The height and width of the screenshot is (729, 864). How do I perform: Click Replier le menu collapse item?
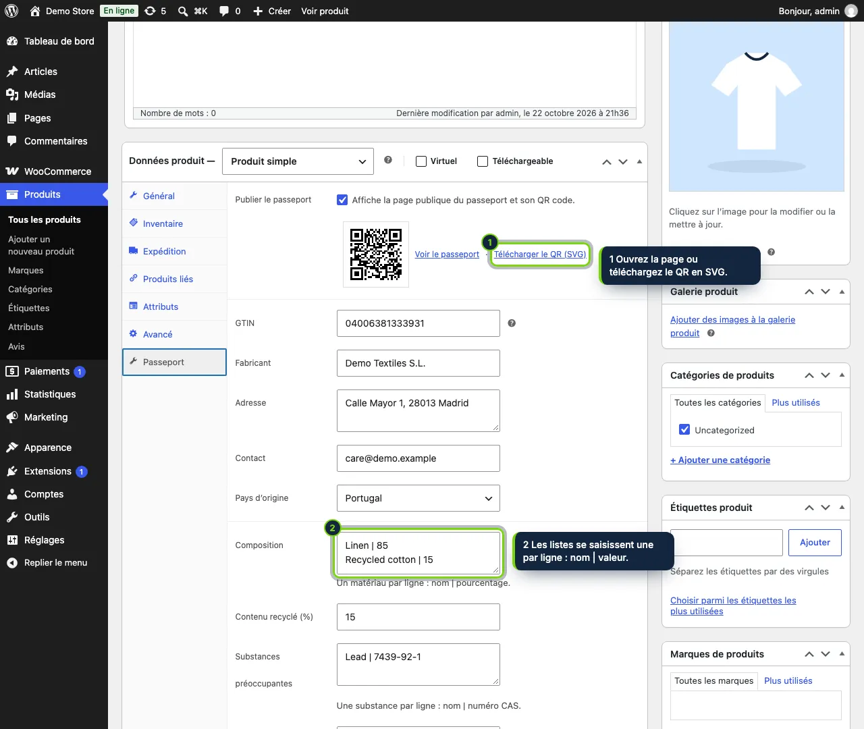pos(54,562)
